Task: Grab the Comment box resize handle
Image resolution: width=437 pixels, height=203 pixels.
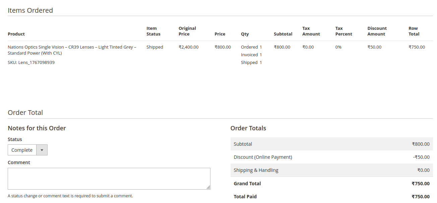Action: pyautogui.click(x=208, y=187)
